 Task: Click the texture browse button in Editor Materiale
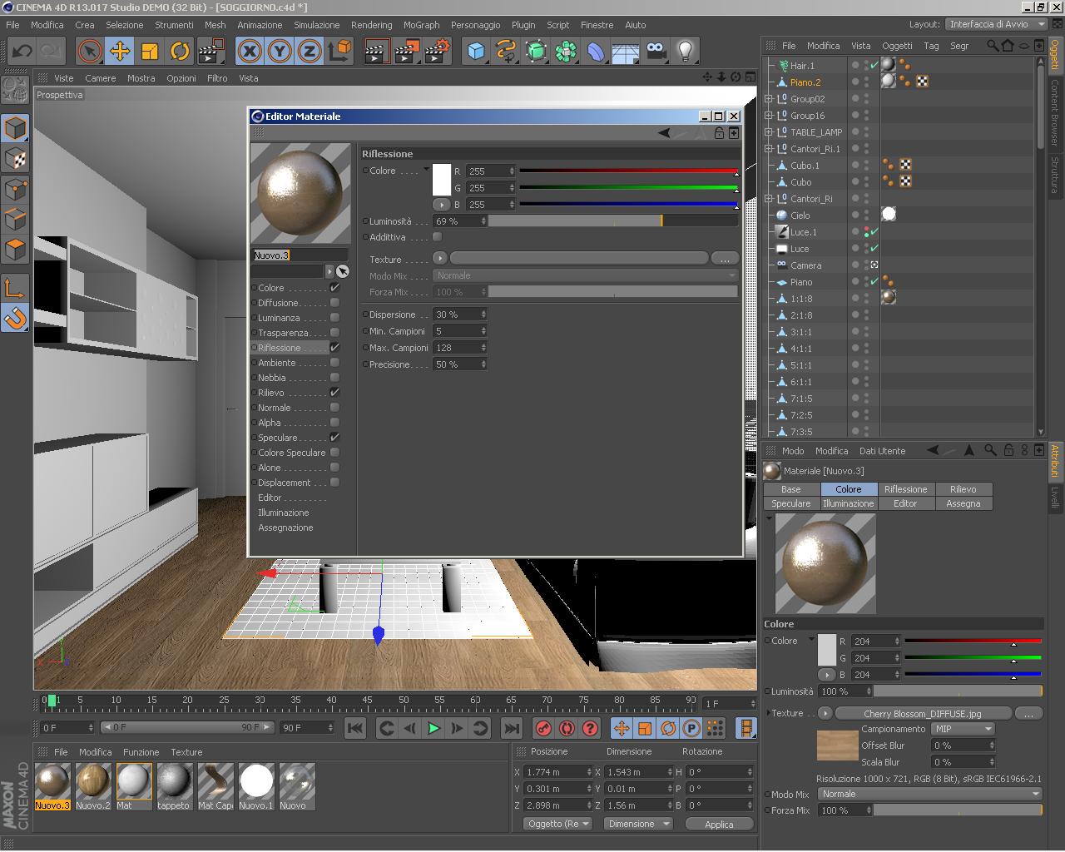(x=725, y=259)
